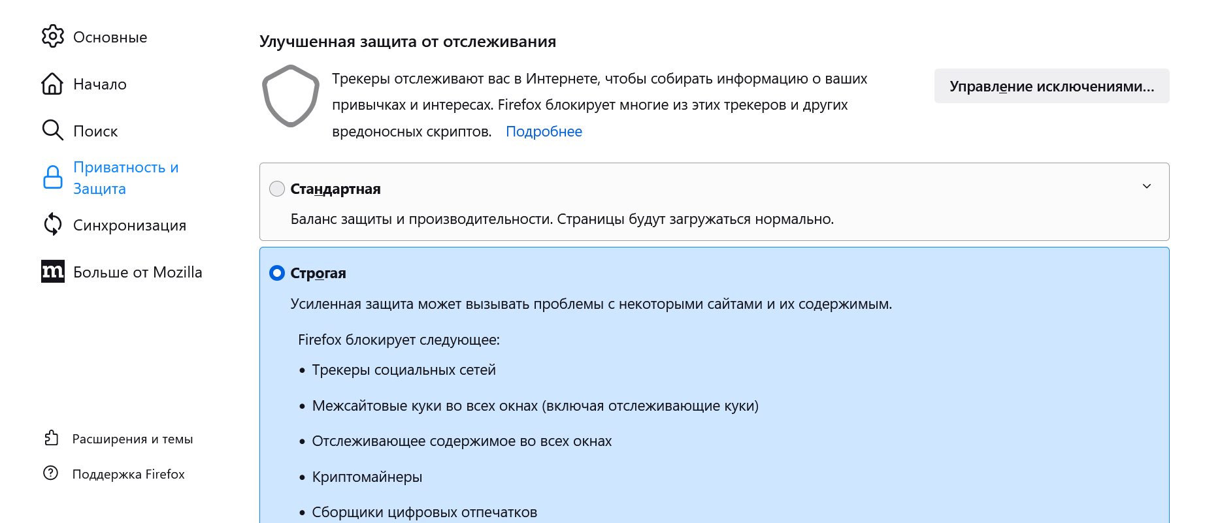Click the Строгая option label text

(318, 273)
